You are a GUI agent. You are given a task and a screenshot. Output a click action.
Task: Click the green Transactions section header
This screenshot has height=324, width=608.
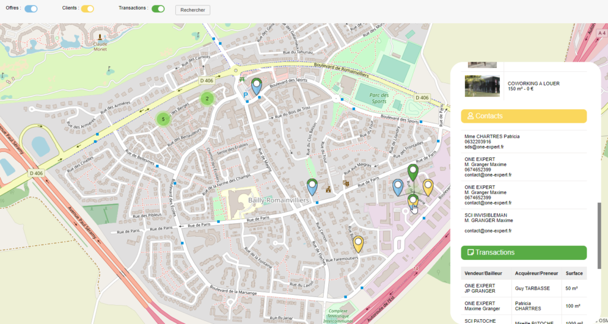[524, 252]
